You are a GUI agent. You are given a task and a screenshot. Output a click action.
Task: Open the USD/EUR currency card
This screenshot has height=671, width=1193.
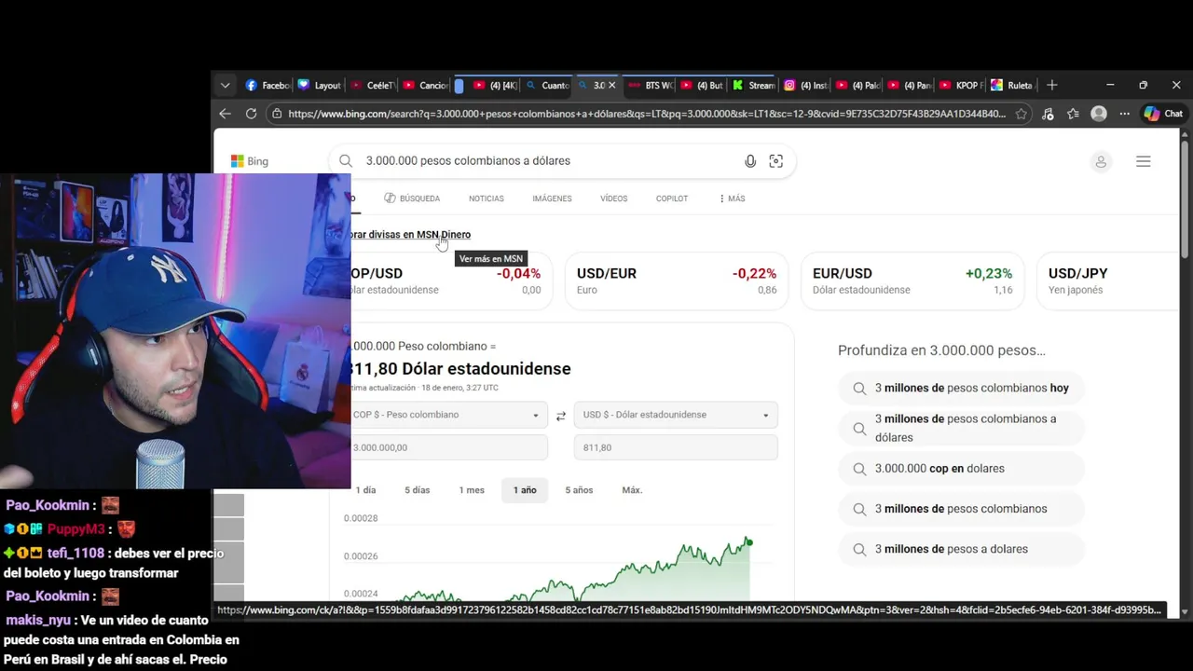pos(676,281)
